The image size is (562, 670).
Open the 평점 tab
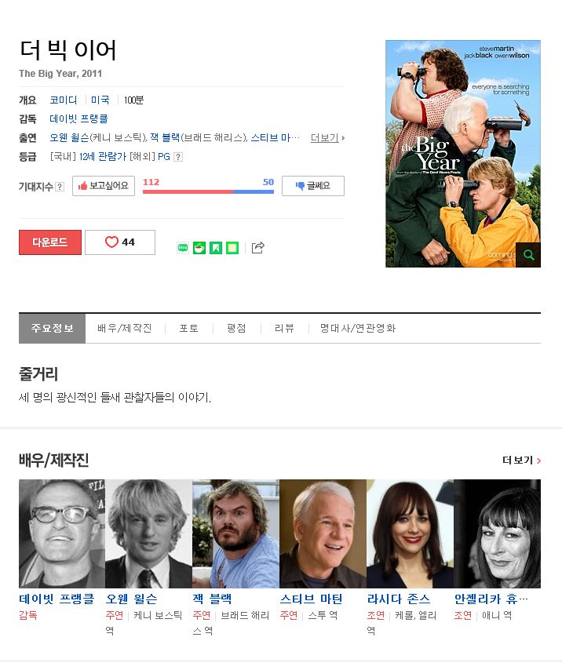point(236,328)
